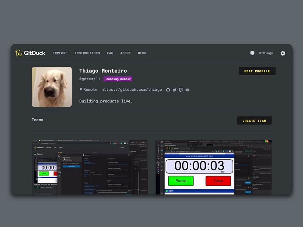The width and height of the screenshot is (303, 227).
Task: Click the @thiago username in the header
Action: pos(266,53)
